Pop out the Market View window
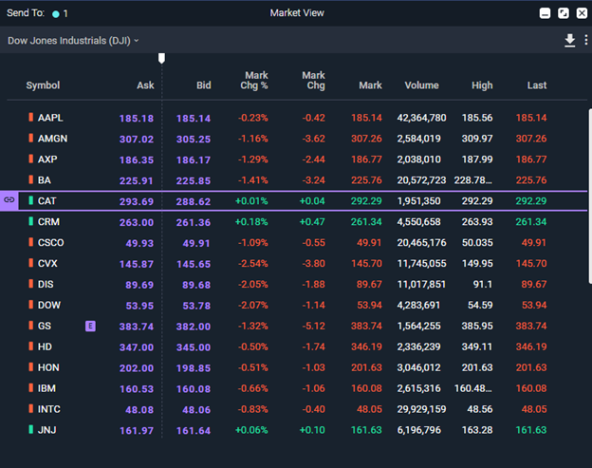The height and width of the screenshot is (468, 592). (564, 13)
